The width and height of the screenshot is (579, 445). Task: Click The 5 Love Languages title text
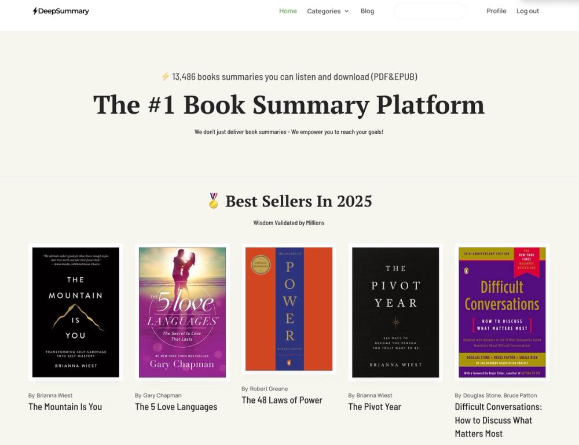coord(176,407)
